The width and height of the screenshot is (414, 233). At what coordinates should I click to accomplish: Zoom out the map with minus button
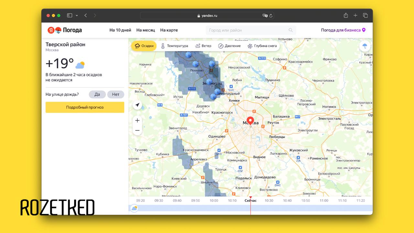coord(137,130)
